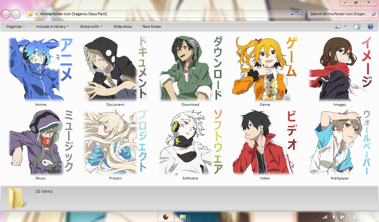Open the Anime folder icon

[x=41, y=69]
